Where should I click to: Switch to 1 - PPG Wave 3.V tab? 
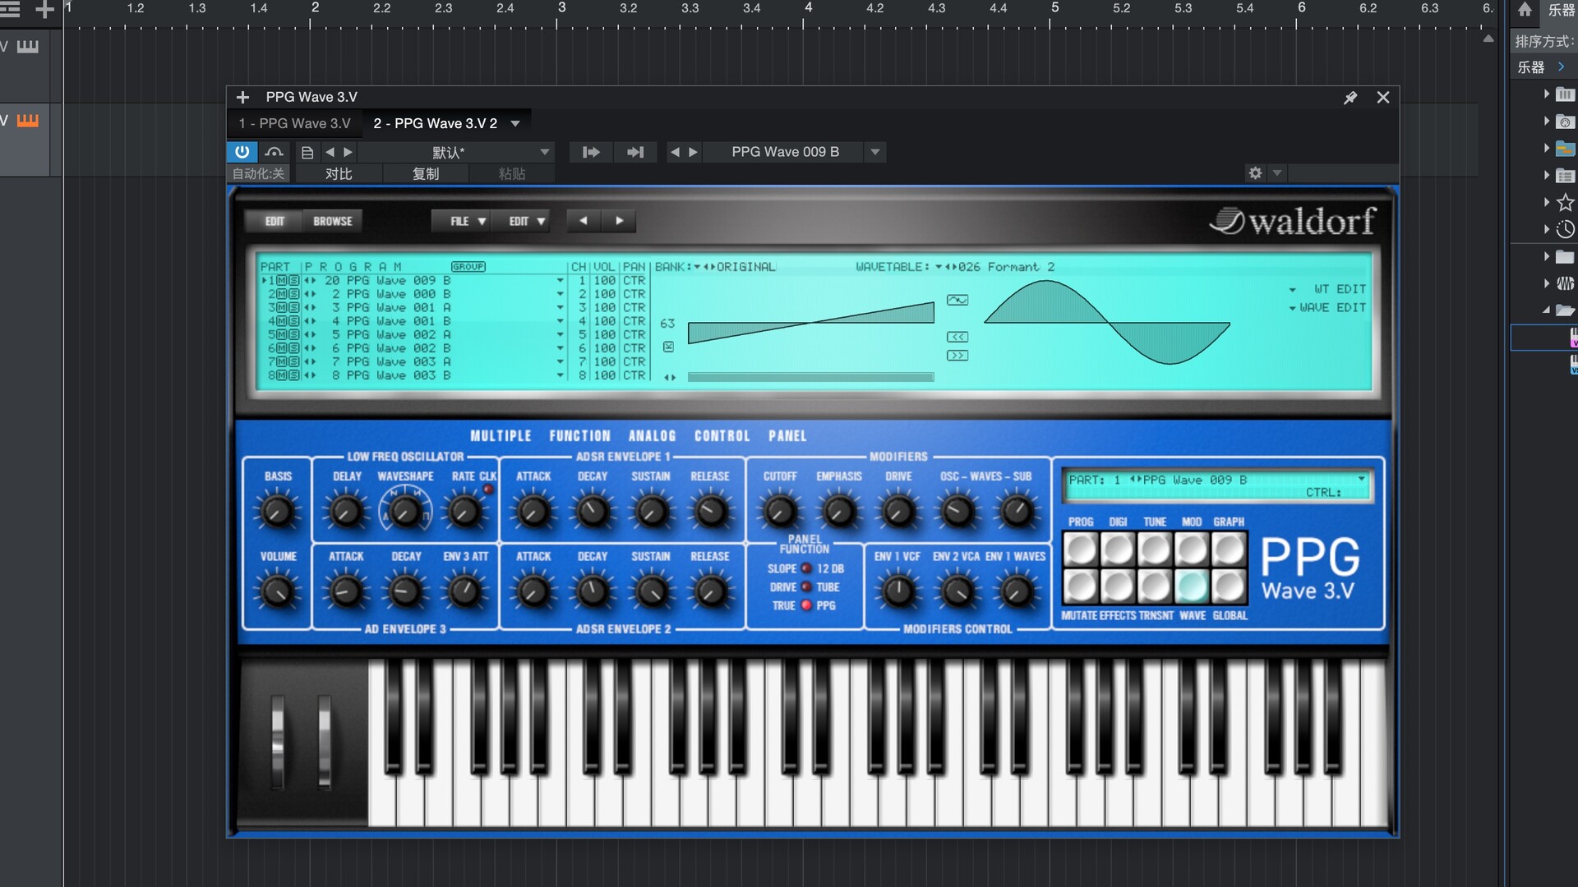coord(295,123)
